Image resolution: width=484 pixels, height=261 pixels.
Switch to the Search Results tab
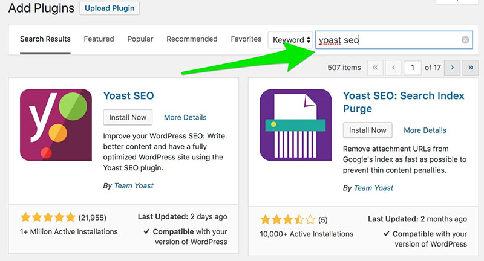pos(45,39)
